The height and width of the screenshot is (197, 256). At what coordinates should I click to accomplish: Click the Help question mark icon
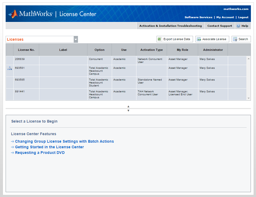point(238,26)
